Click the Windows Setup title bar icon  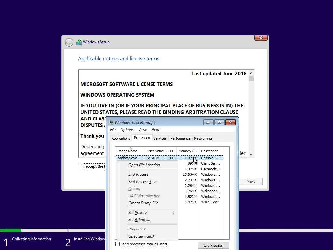(79, 42)
